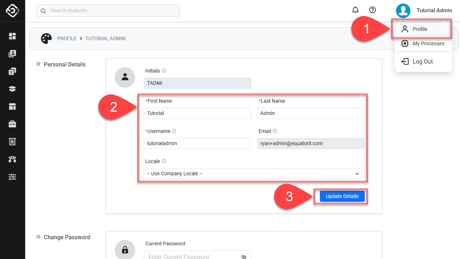Select Profile from the user menu
This screenshot has width=460, height=259.
point(420,29)
